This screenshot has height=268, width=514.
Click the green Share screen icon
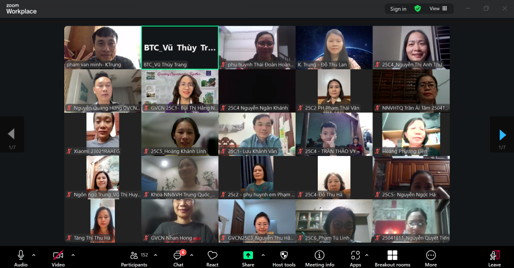coord(248,255)
